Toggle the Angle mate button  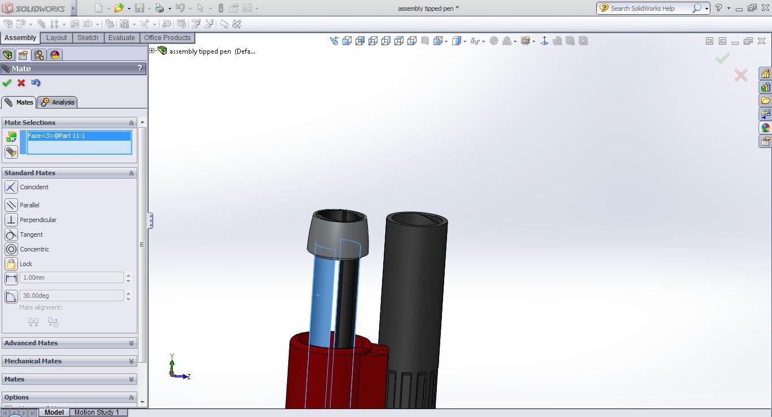point(11,296)
